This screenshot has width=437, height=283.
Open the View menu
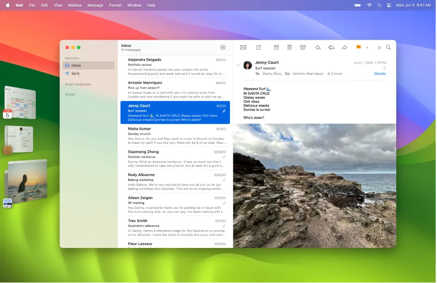58,5
